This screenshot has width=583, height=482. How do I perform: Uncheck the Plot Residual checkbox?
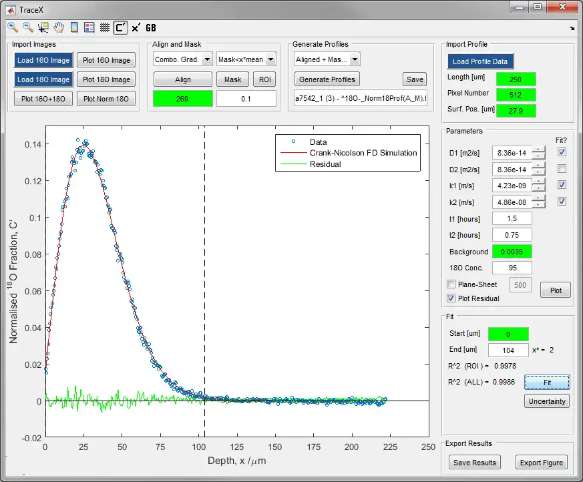click(452, 298)
